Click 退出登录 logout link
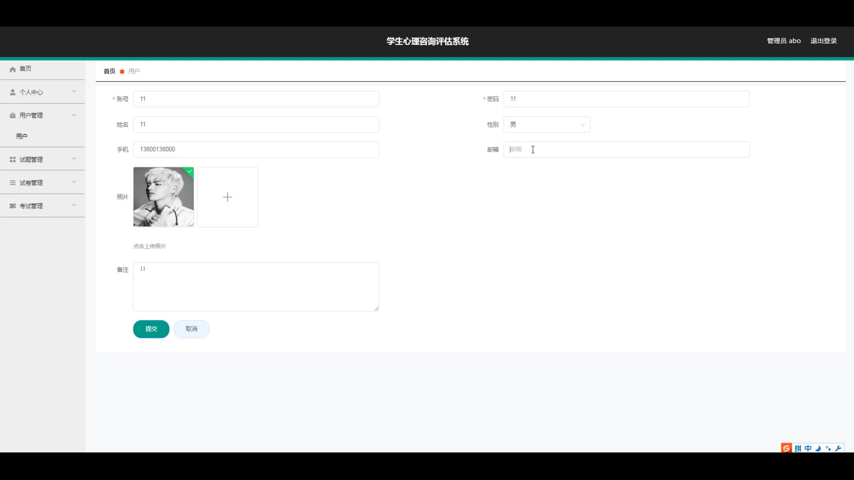 (x=823, y=41)
